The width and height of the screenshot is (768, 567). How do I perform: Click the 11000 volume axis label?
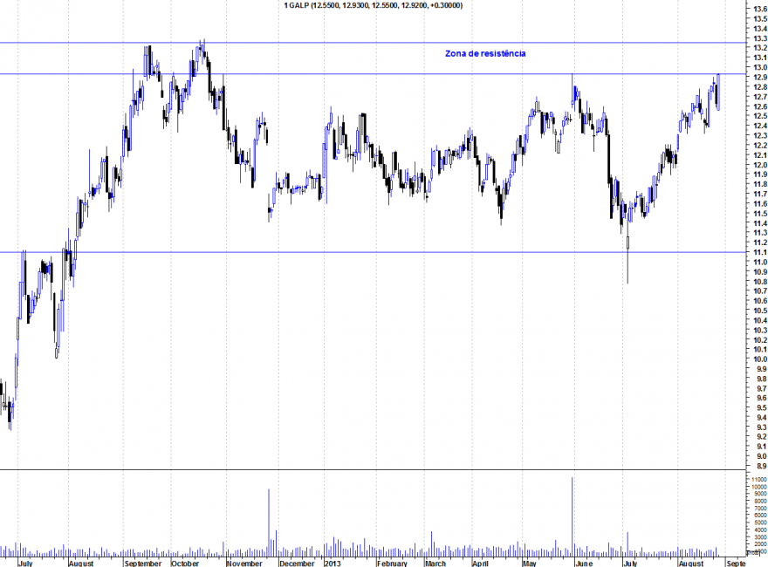pos(758,480)
